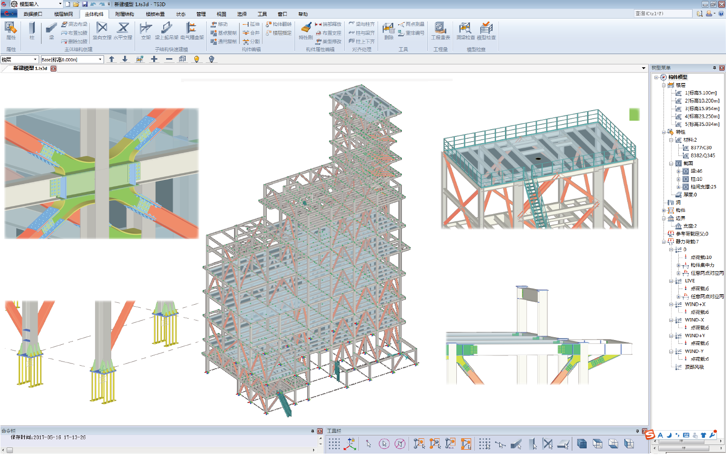The width and height of the screenshot is (726, 455).
Task: Click the 查询 search input field
Action: pyautogui.click(x=663, y=14)
